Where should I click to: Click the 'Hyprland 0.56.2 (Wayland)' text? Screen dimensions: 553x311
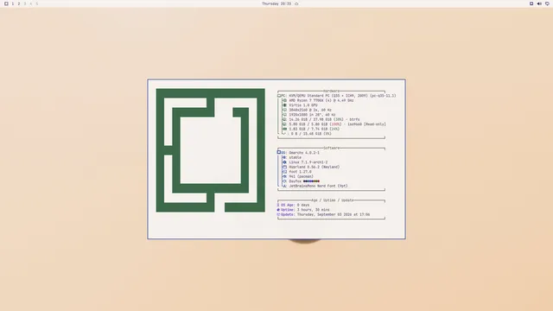315,167
